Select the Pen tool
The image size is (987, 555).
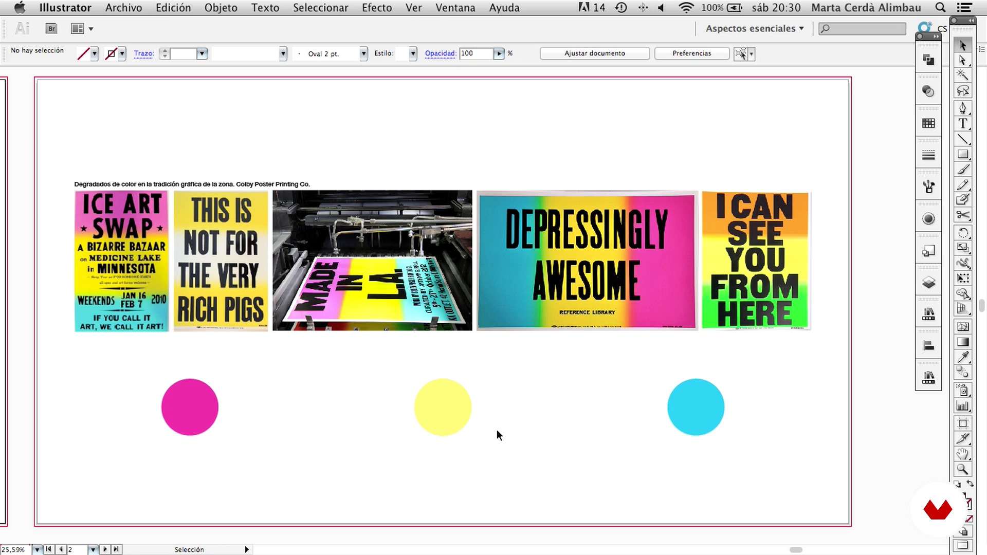963,108
